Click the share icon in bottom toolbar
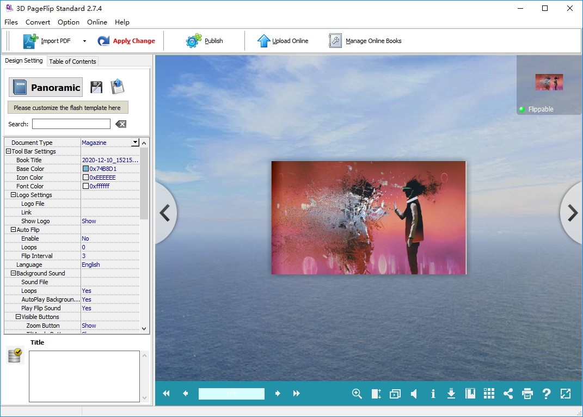 point(508,394)
